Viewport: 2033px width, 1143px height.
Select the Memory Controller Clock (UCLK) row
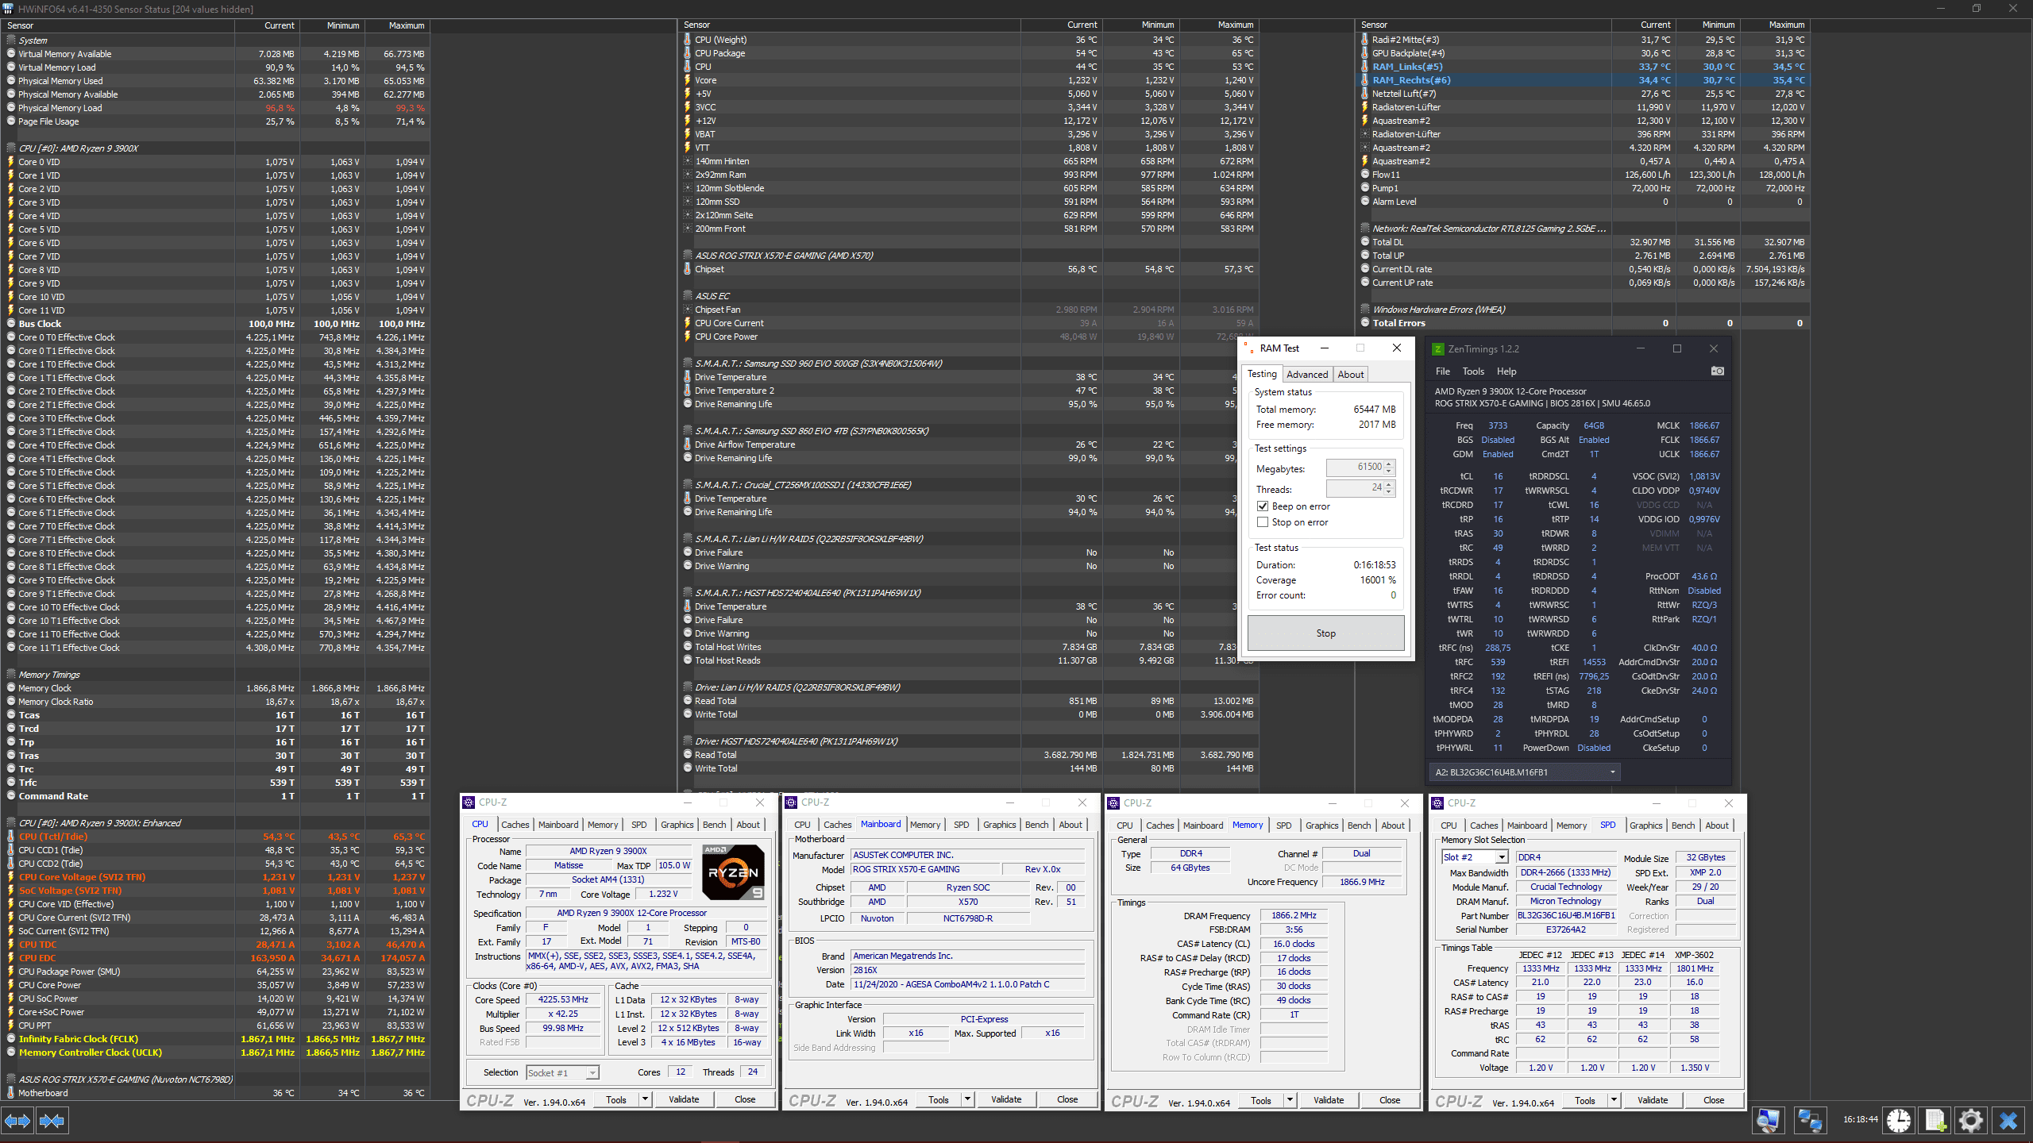(215, 1053)
